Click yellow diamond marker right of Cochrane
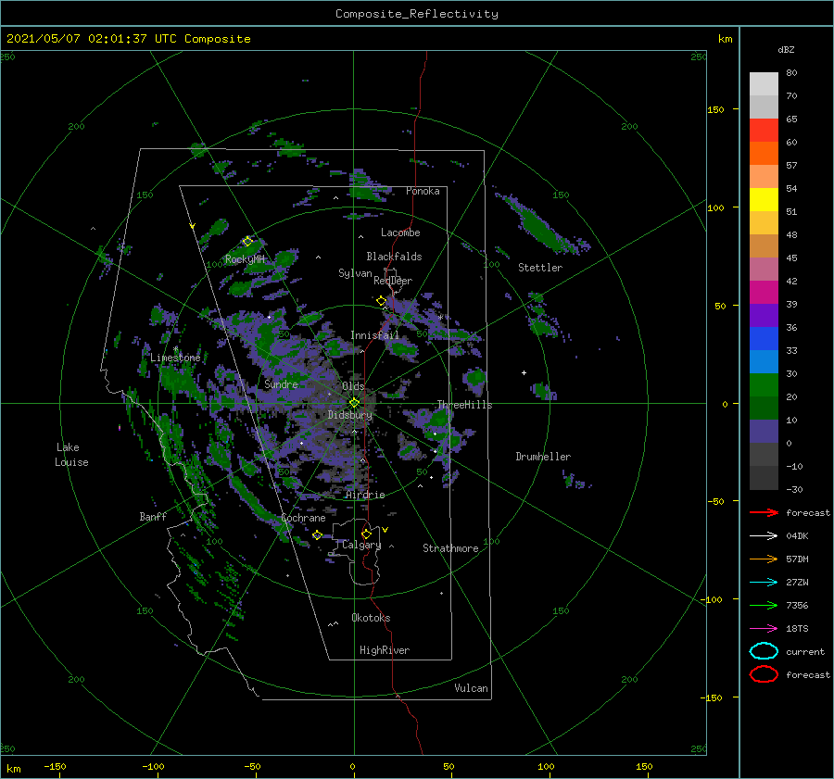 [x=317, y=535]
